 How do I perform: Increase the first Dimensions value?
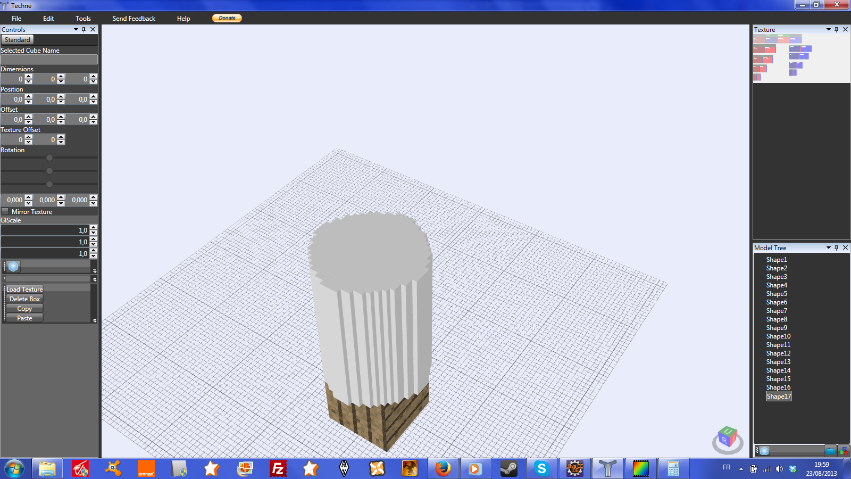(x=29, y=76)
